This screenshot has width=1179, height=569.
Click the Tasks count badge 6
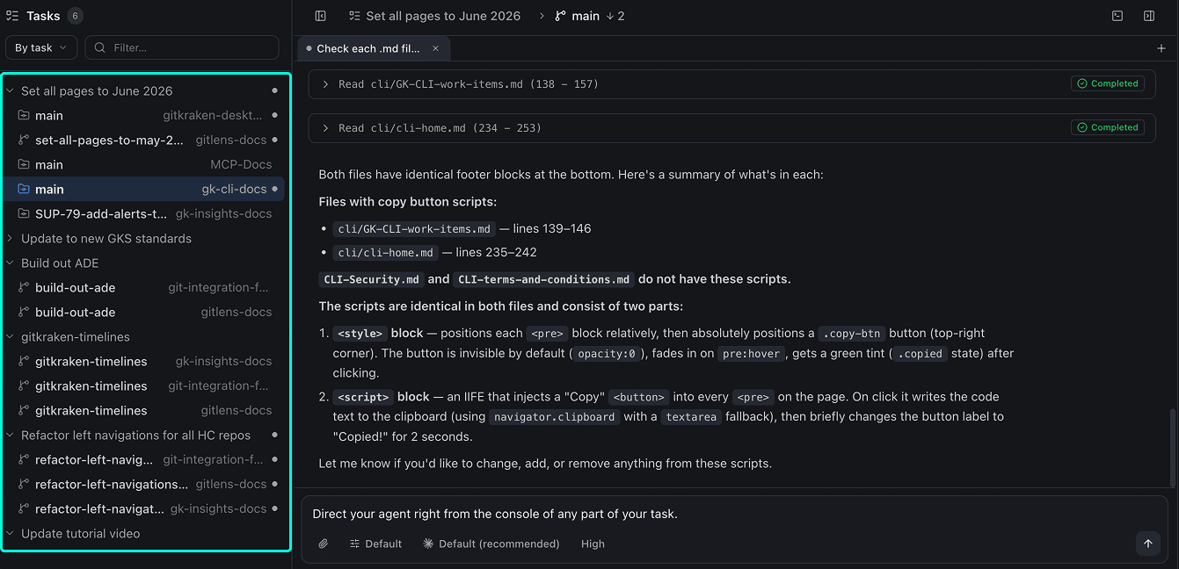(75, 16)
